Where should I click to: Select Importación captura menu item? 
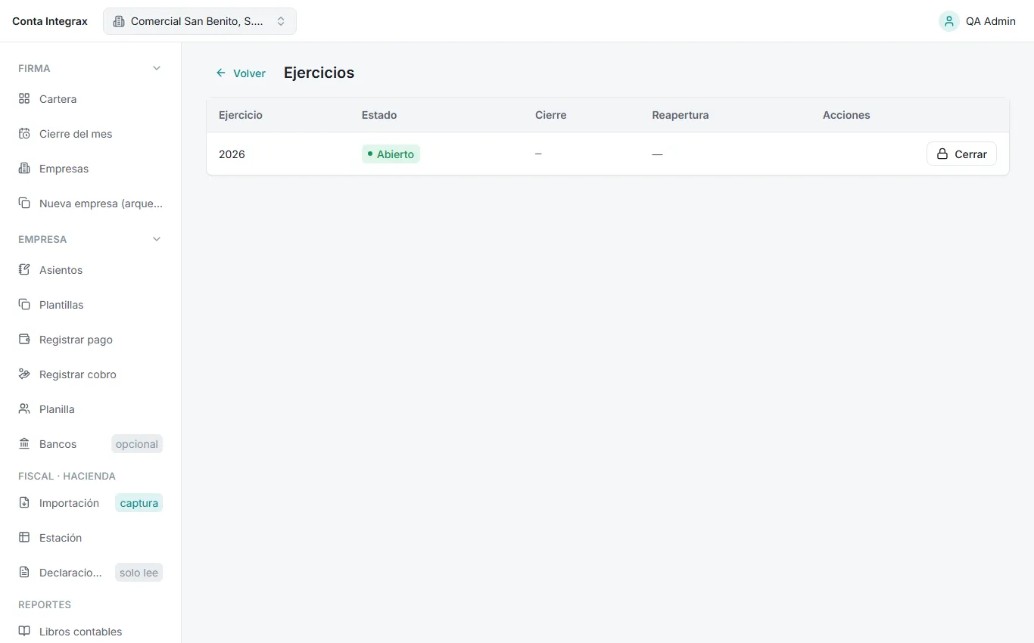(x=91, y=503)
